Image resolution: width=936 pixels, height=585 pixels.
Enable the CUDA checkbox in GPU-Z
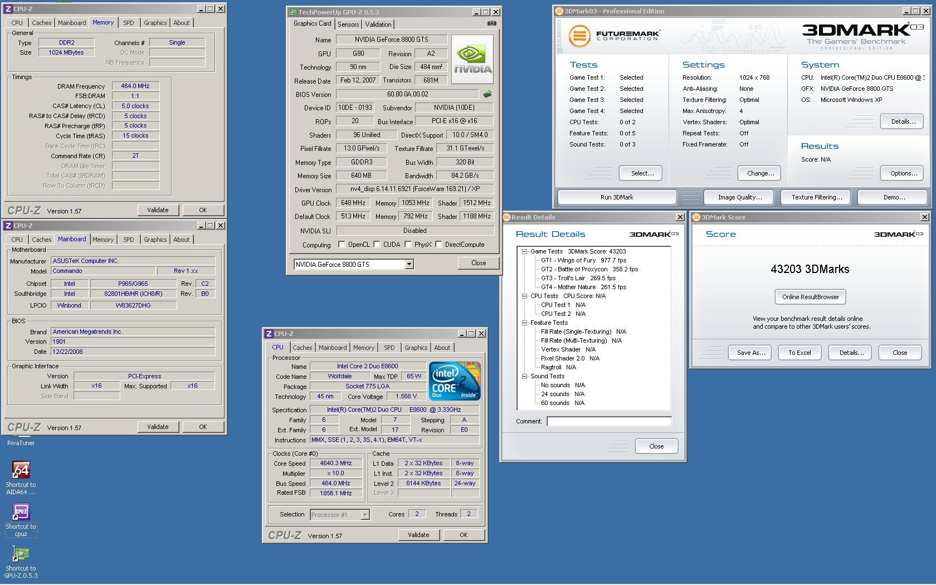(377, 244)
